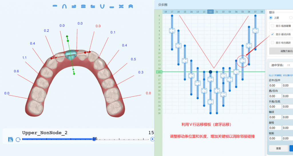Click tooth 11 column header
The height and width of the screenshot is (156, 293).
click(210, 12)
